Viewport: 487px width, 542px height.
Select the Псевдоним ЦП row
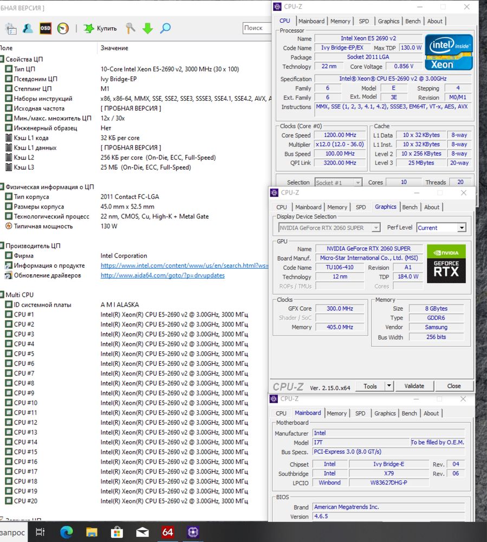(136, 79)
